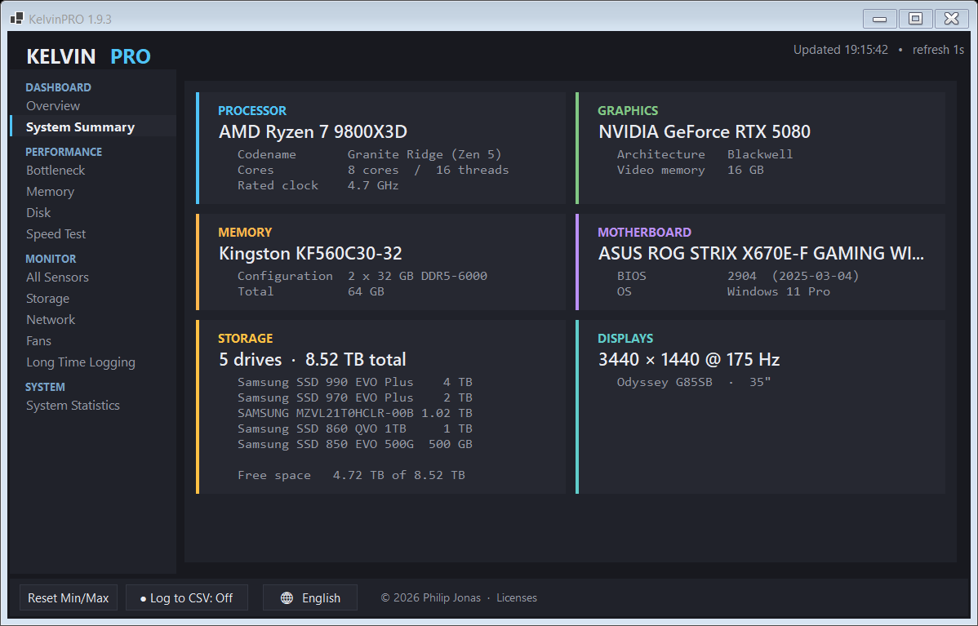978x626 pixels.
Task: Click Granite Ridge (Zen 5) codename value
Action: coord(425,154)
